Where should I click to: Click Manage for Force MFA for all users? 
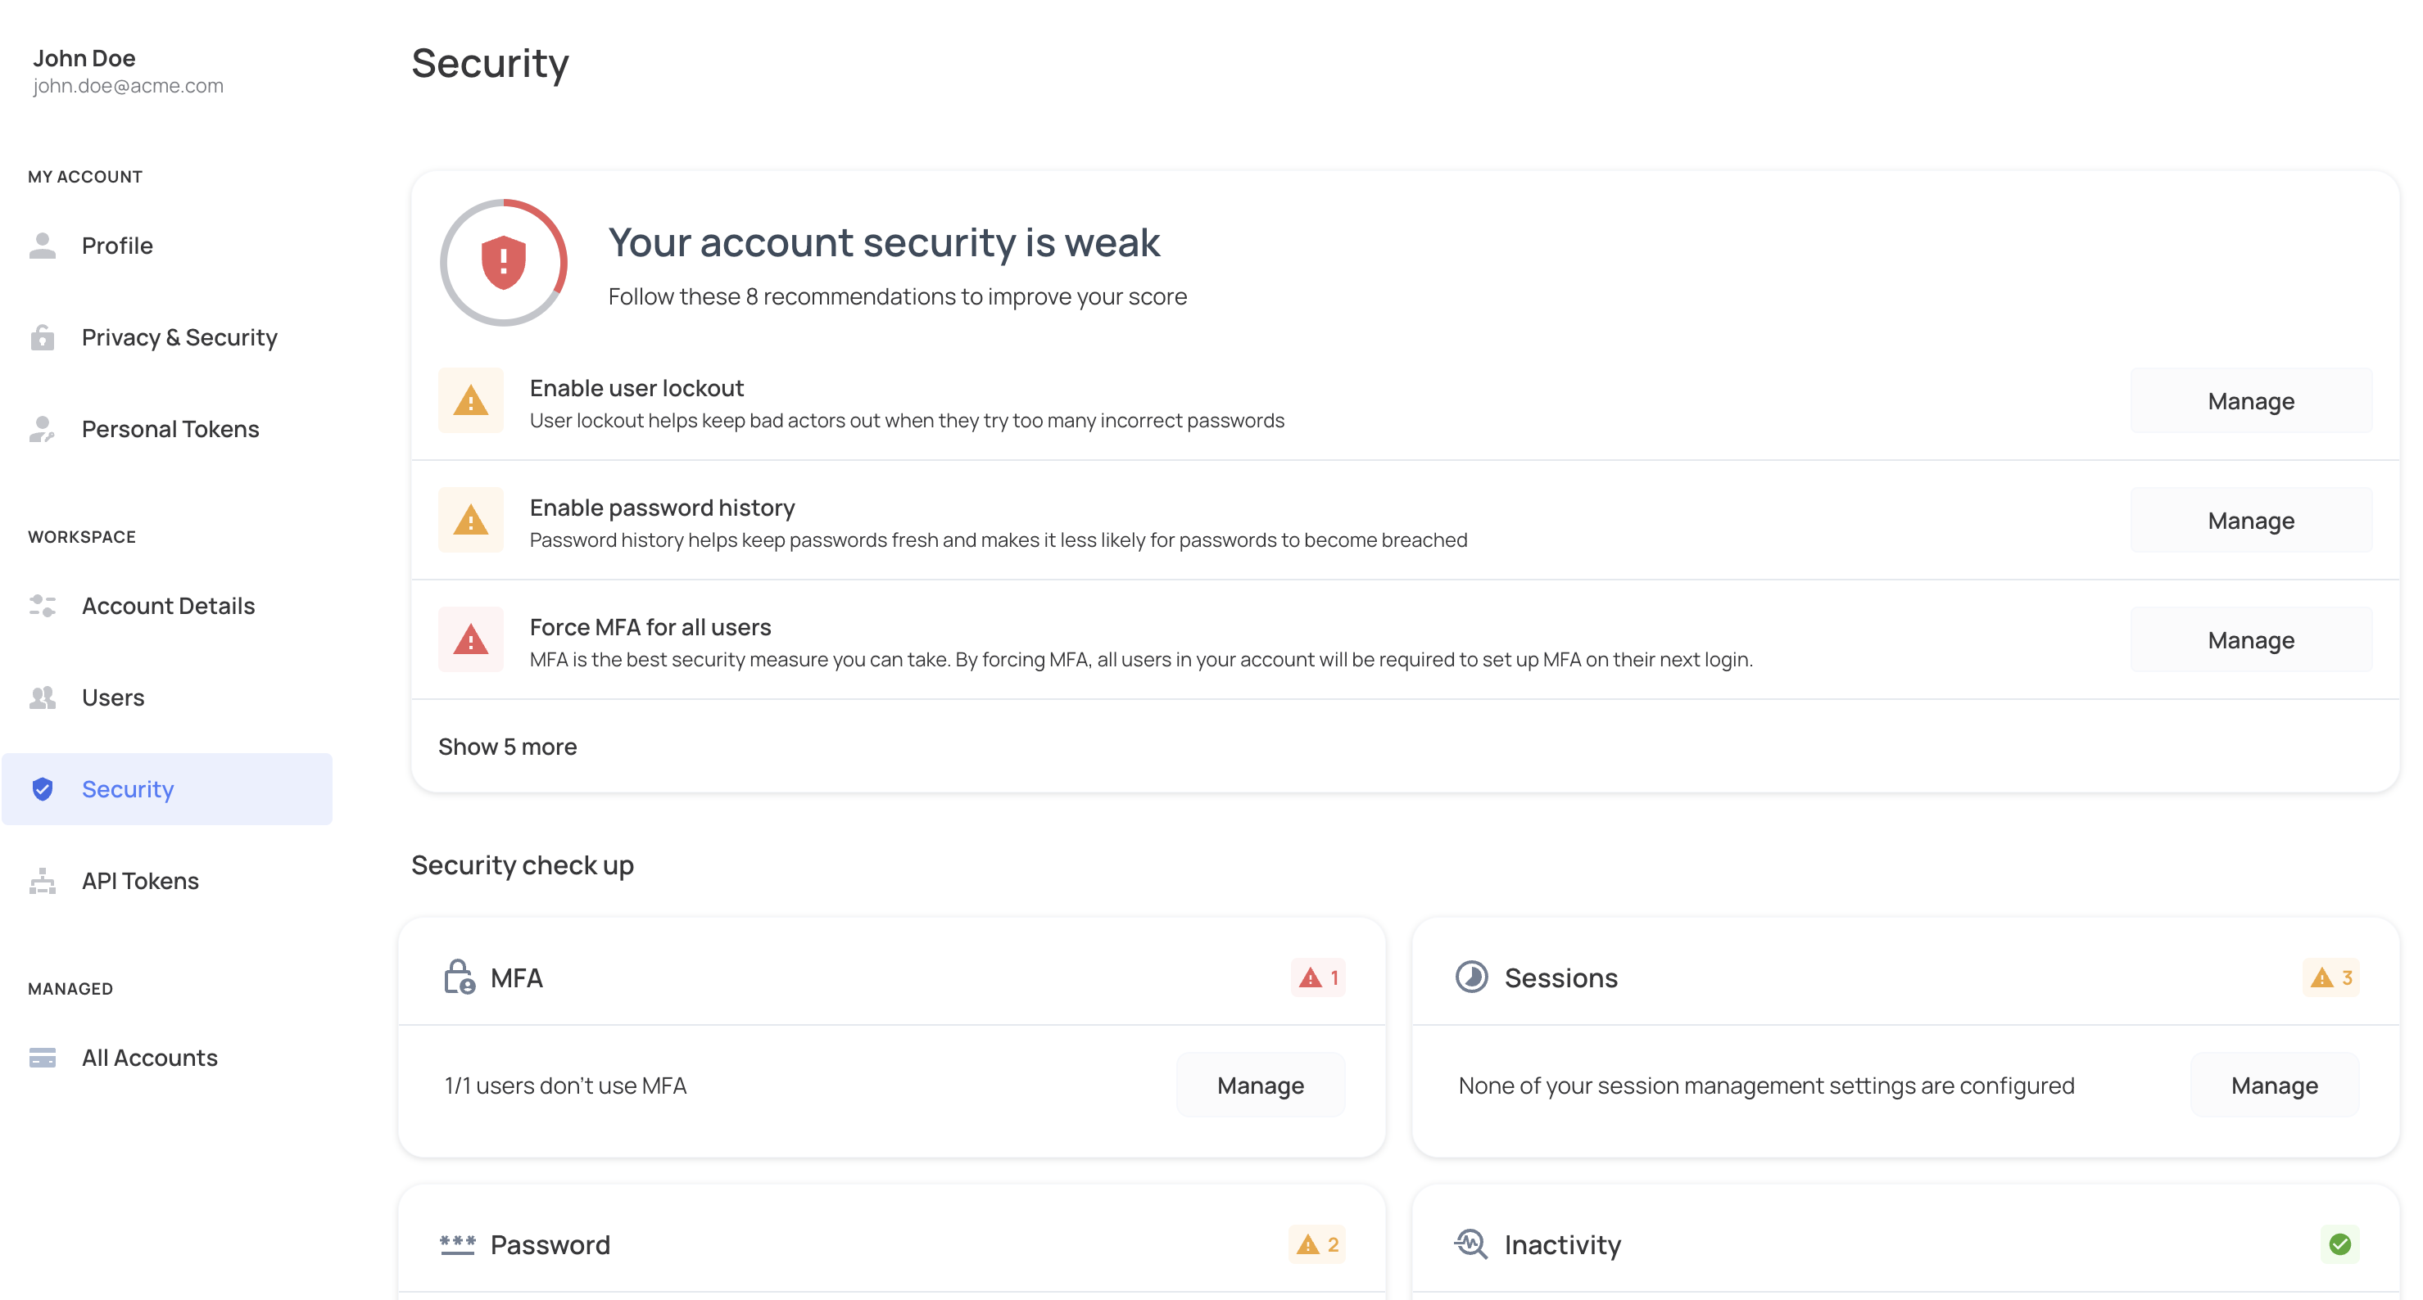(2250, 640)
